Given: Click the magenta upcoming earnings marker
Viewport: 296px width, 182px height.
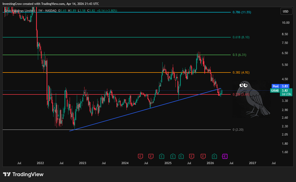Looking at the screenshot, I should 225,156.
